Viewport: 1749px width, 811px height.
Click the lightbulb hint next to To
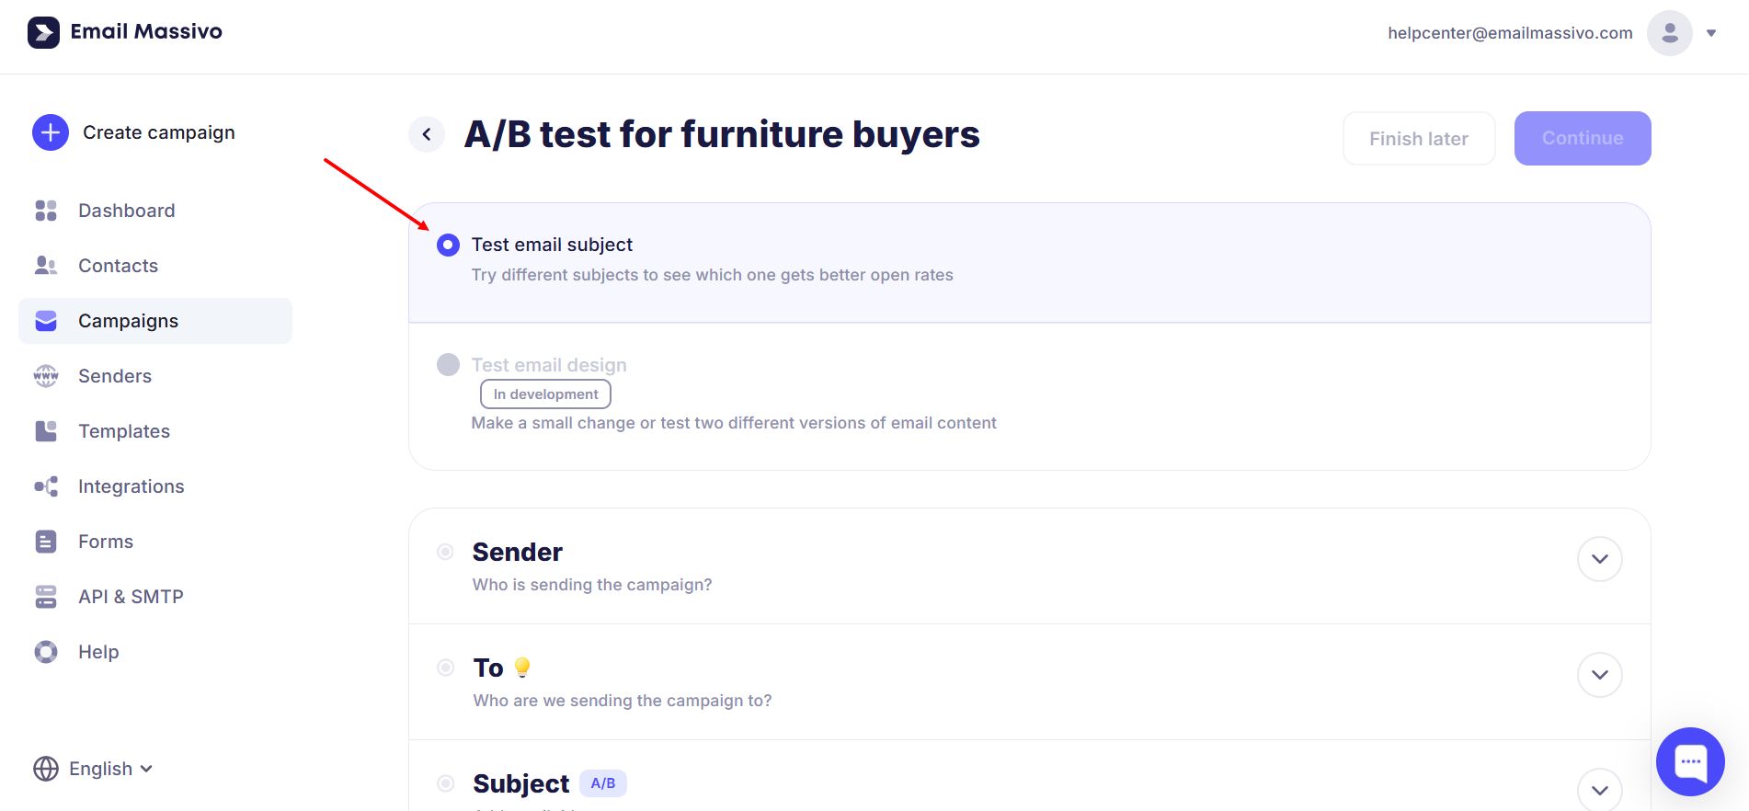pos(522,668)
